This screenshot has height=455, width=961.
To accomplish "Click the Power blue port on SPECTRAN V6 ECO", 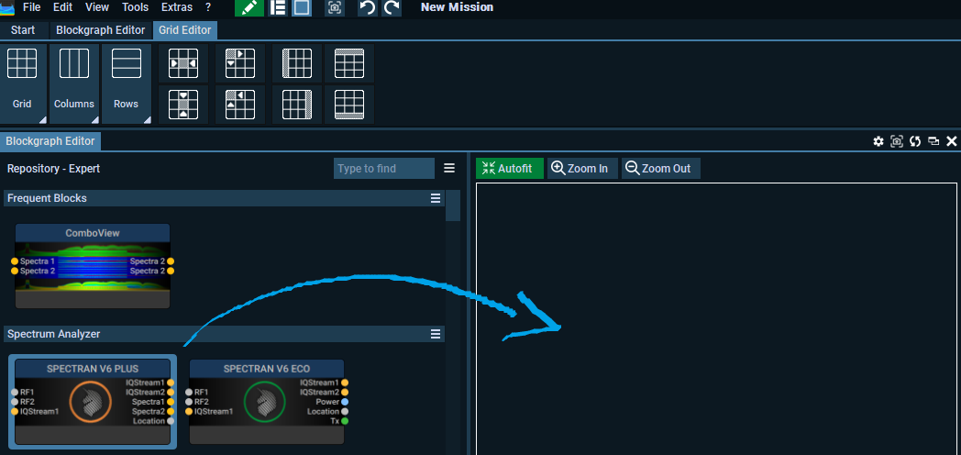I will 345,402.
